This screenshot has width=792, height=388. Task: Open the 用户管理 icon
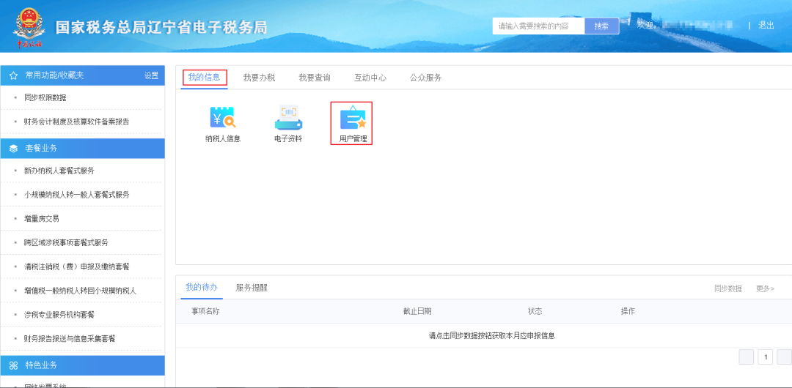click(353, 118)
